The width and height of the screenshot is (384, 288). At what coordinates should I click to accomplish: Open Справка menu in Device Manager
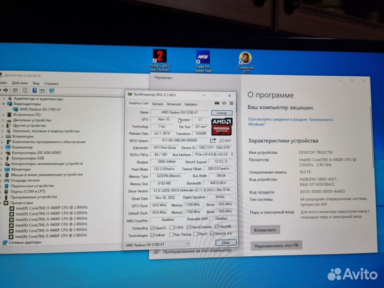pos(51,84)
